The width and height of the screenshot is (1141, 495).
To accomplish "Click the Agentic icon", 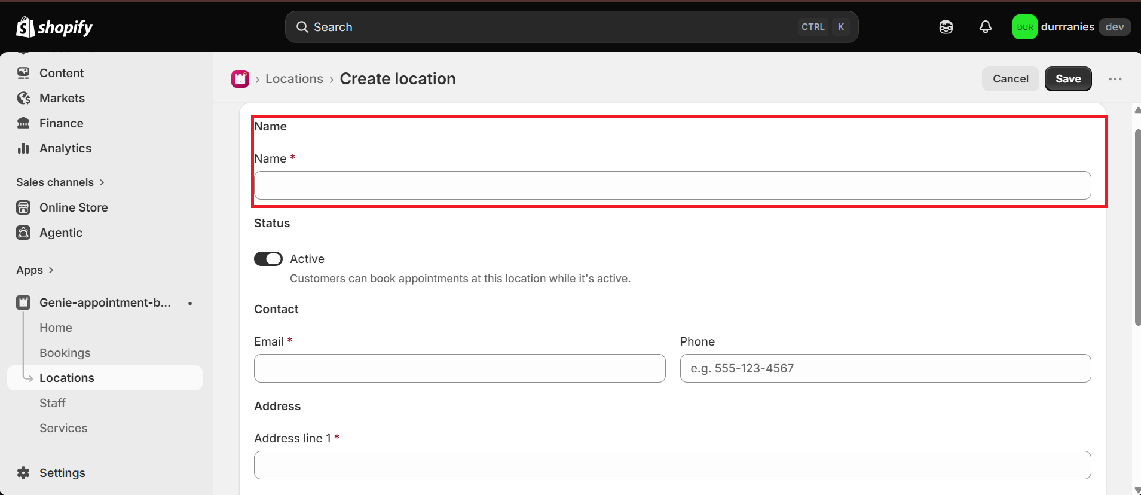I will (x=23, y=233).
